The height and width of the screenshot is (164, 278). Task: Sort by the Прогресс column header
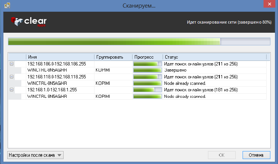[x=147, y=57]
